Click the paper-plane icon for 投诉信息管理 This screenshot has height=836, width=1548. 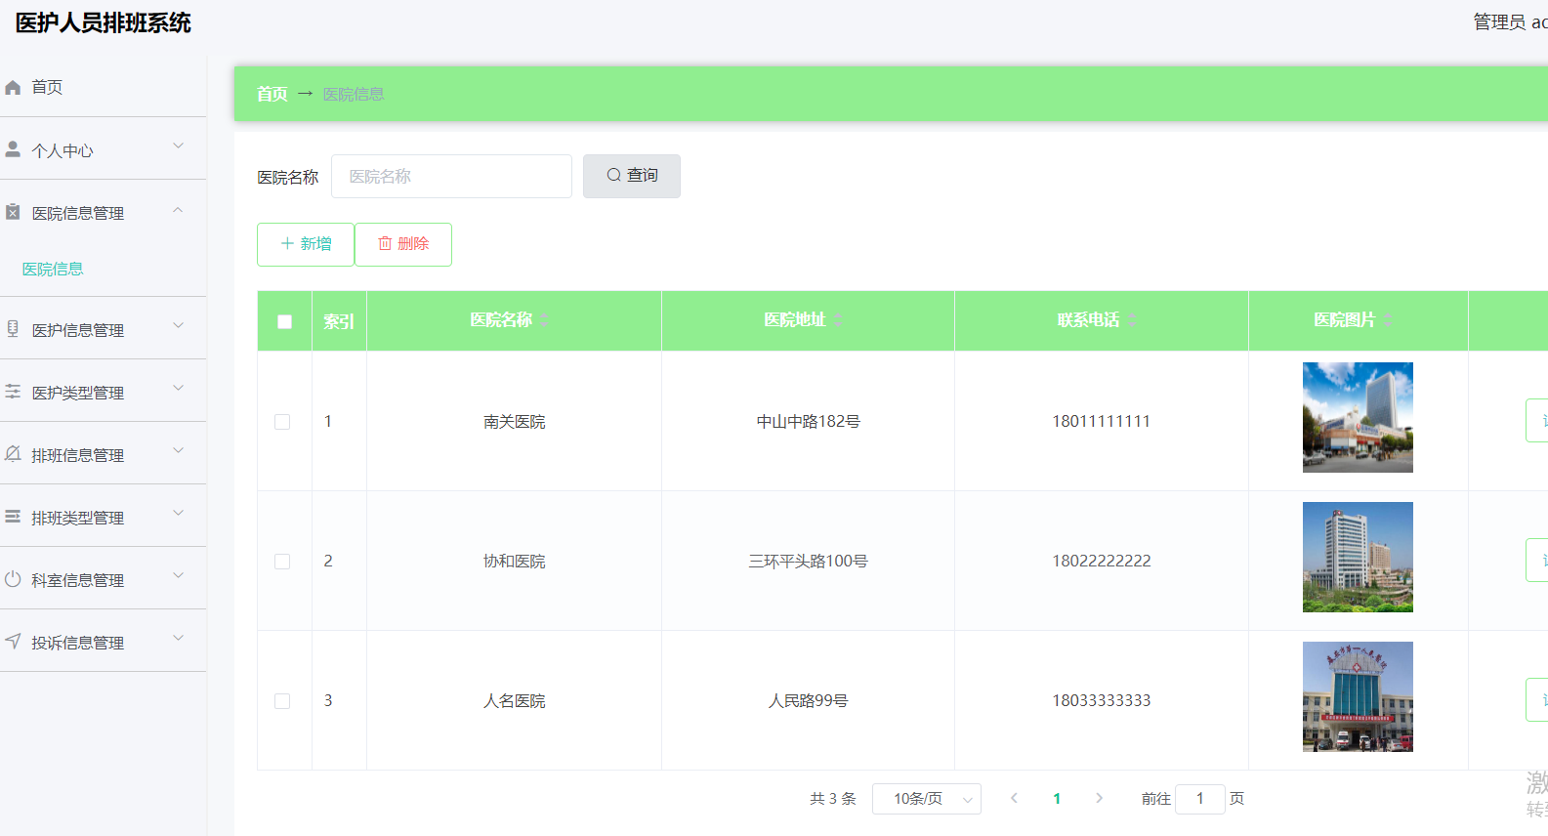[x=13, y=642]
